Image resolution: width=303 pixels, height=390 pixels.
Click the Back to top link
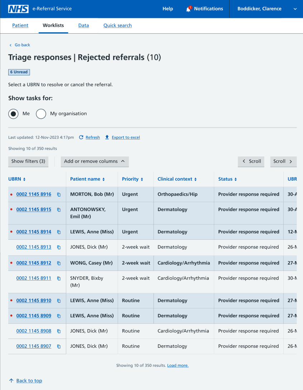pos(29,381)
